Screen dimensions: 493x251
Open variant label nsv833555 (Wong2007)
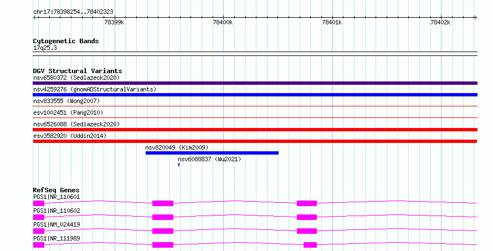point(66,101)
